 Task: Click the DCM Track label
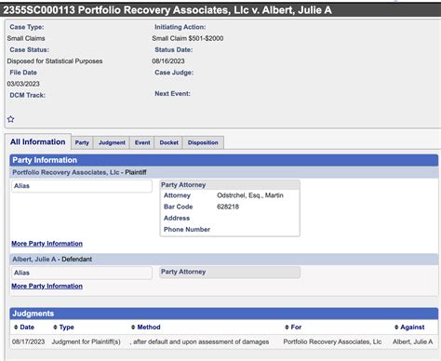pos(28,95)
